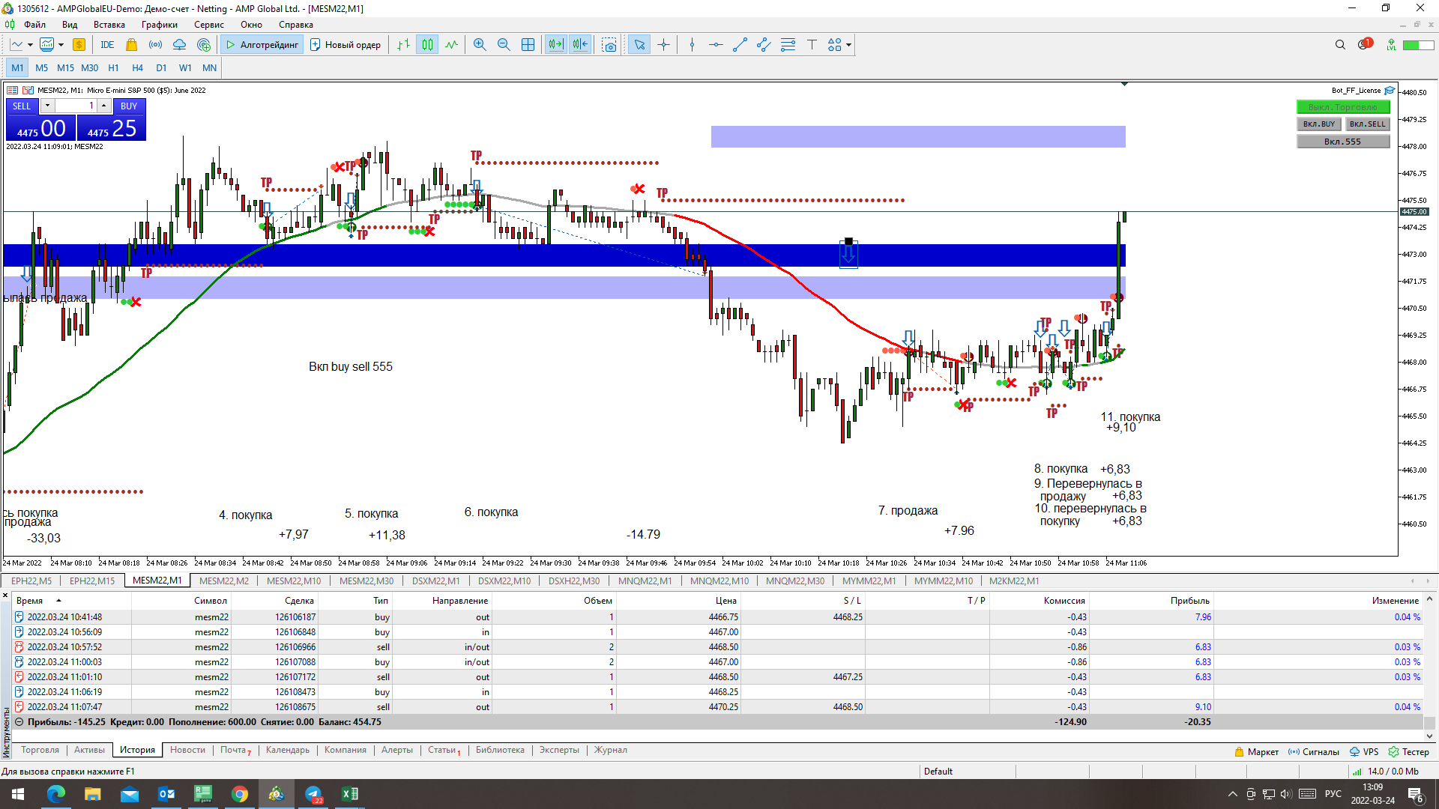Click the purple rectangle zone at chart top
1439x809 pixels.
(917, 136)
